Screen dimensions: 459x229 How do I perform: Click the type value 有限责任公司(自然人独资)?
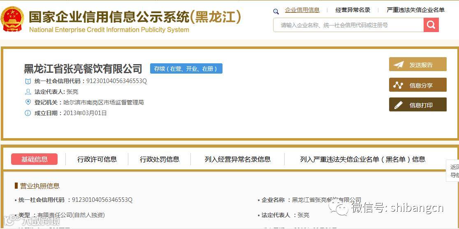[x=71, y=215]
